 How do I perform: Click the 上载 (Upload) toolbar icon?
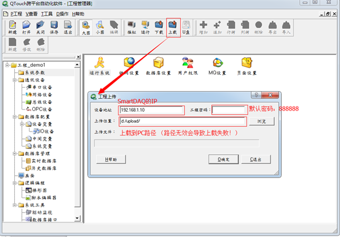(x=173, y=28)
